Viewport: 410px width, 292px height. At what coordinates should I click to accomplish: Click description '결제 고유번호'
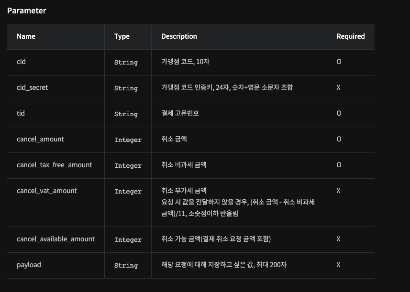click(x=180, y=113)
